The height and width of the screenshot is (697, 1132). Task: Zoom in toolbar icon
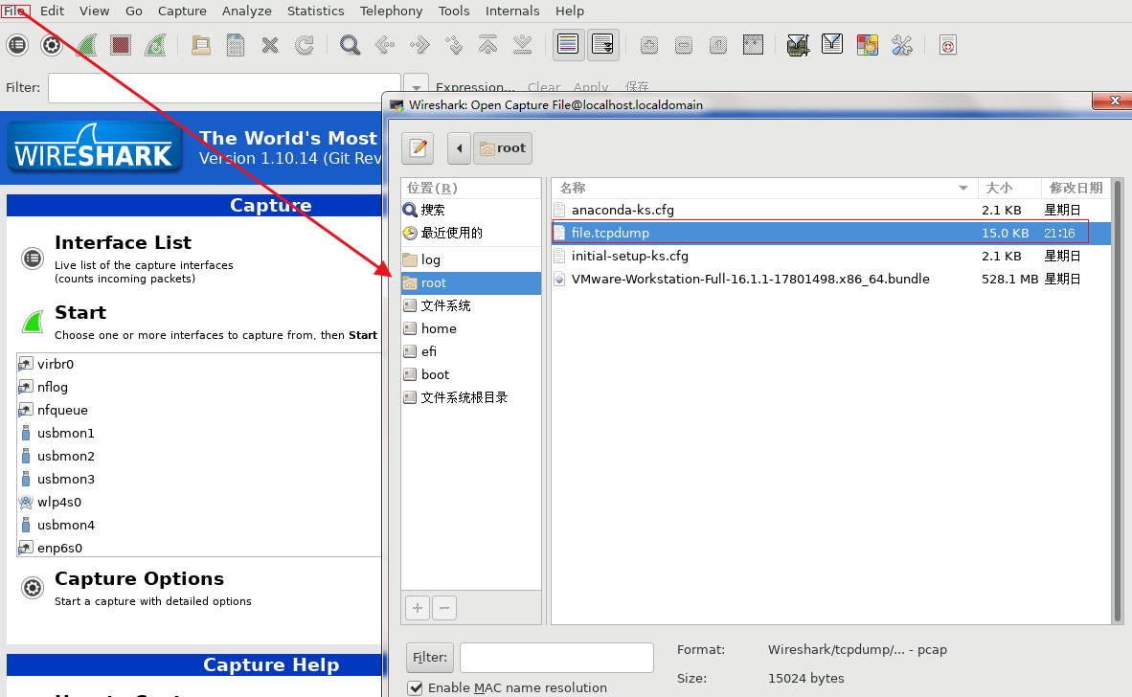(x=649, y=45)
